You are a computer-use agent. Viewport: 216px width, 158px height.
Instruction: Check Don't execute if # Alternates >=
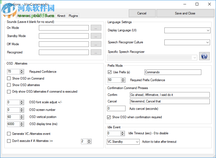pos(9,141)
